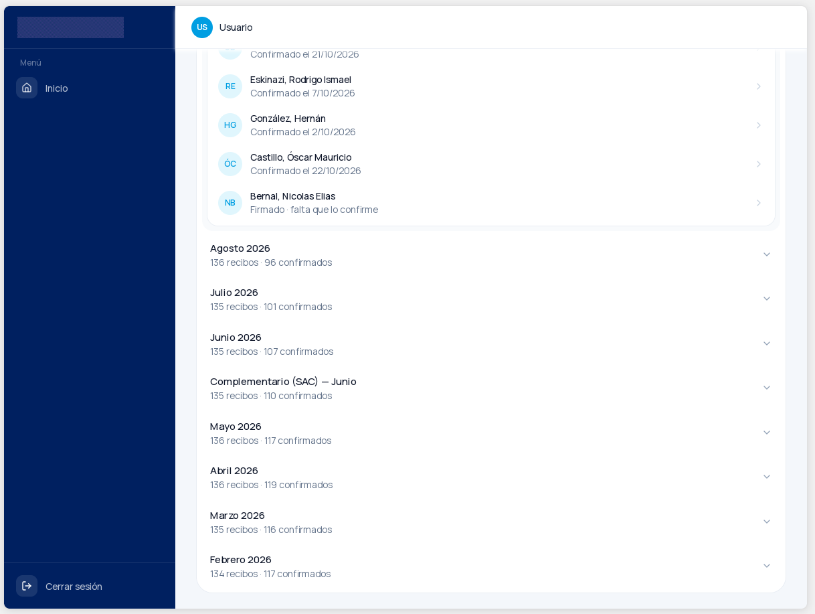This screenshot has width=815, height=614.
Task: Expand Julio 2026 with its chevron
Action: [x=767, y=299]
